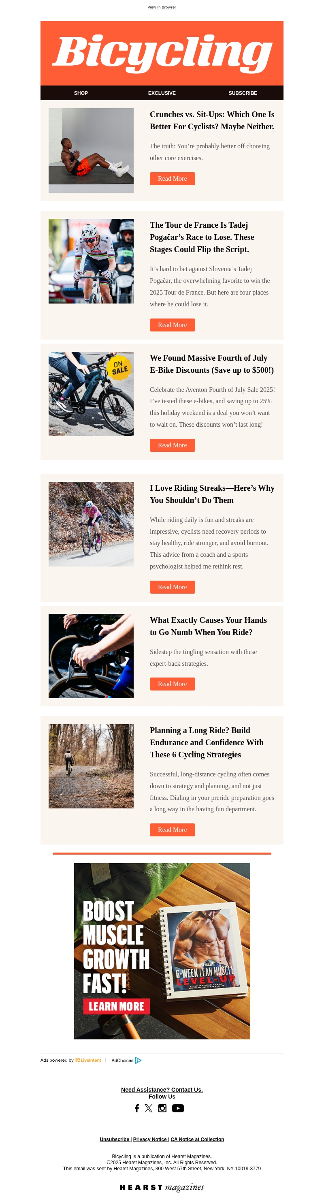The image size is (324, 1195).
Task: Click the e-bike On Sale thumbnail
Action: [91, 394]
